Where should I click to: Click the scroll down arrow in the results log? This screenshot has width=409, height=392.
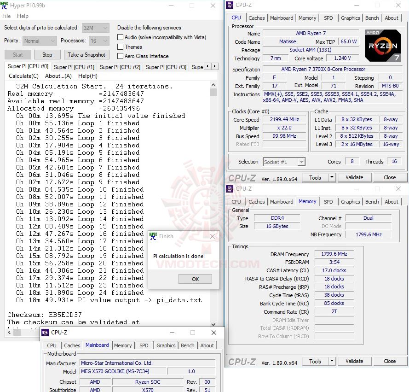213,324
